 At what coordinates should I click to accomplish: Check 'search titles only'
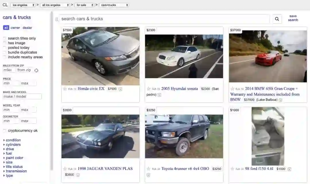click(x=4, y=38)
